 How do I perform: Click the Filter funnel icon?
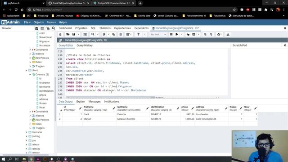pos(139,34)
